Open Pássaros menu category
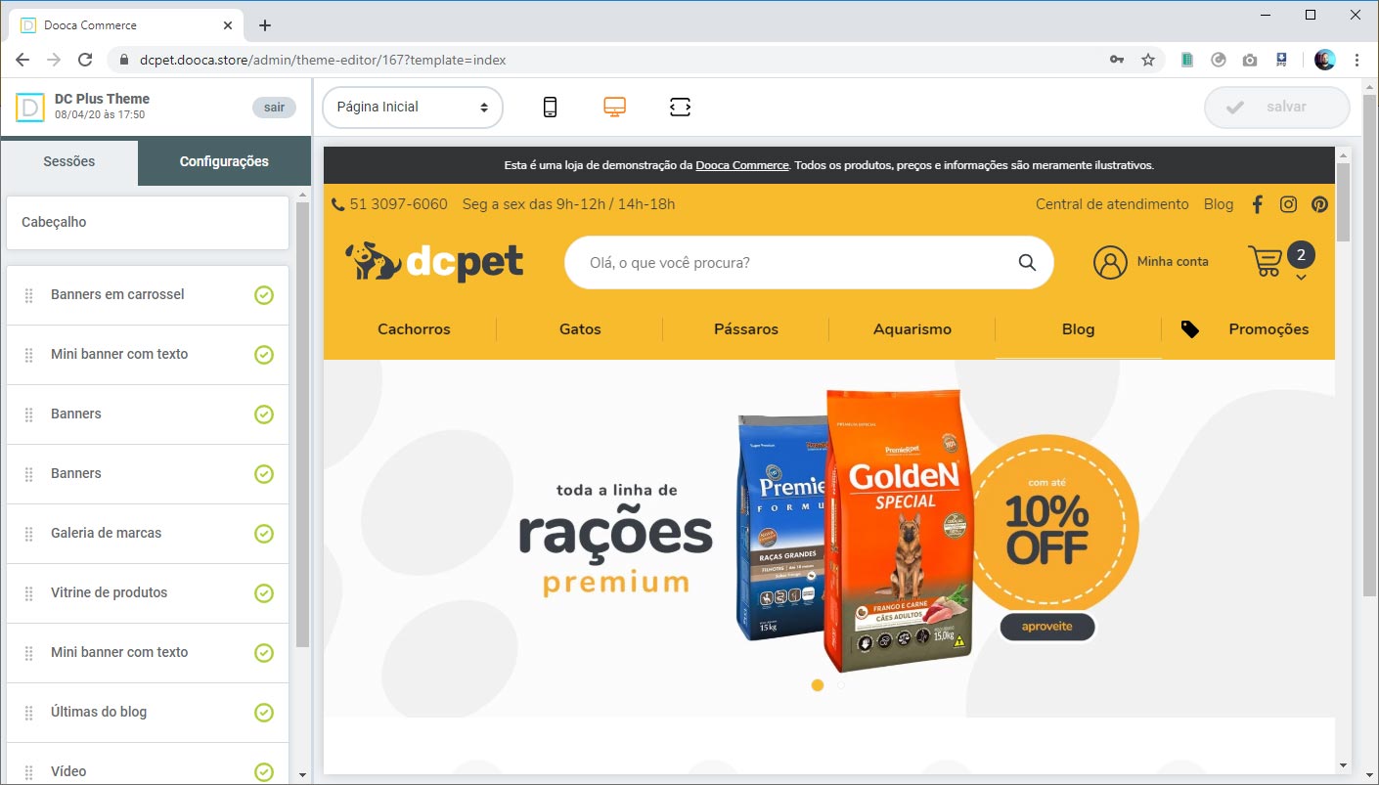The image size is (1379, 785). [x=746, y=329]
